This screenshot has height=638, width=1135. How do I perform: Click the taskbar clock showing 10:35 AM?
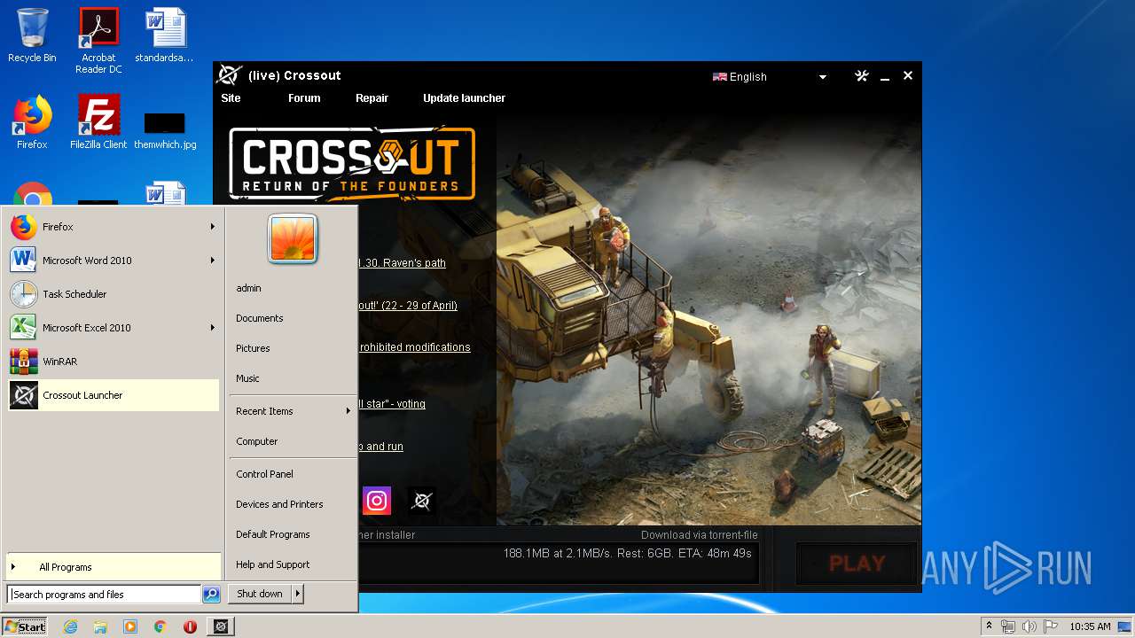1090,626
